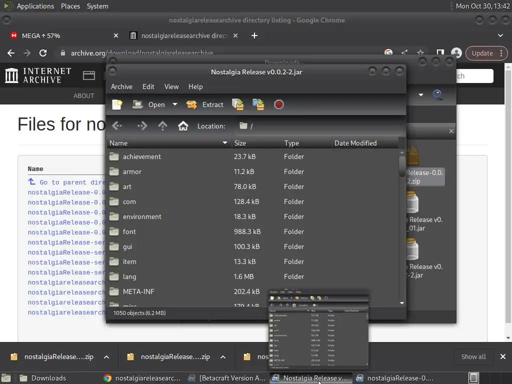Open the View menu in archive manager

click(x=171, y=86)
